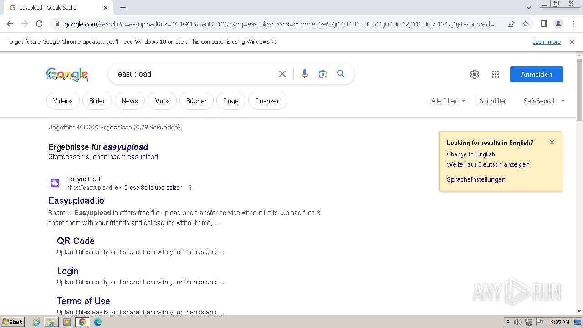The image size is (583, 328).
Task: Switch to the Bücher filter tab
Action: coord(196,101)
